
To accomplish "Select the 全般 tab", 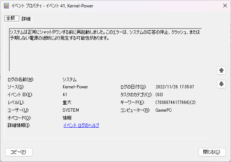I will (x=12, y=18).
